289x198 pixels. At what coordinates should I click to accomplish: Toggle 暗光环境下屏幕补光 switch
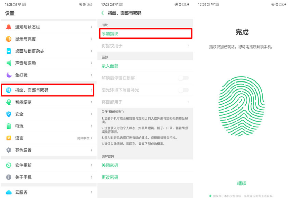click(x=183, y=90)
